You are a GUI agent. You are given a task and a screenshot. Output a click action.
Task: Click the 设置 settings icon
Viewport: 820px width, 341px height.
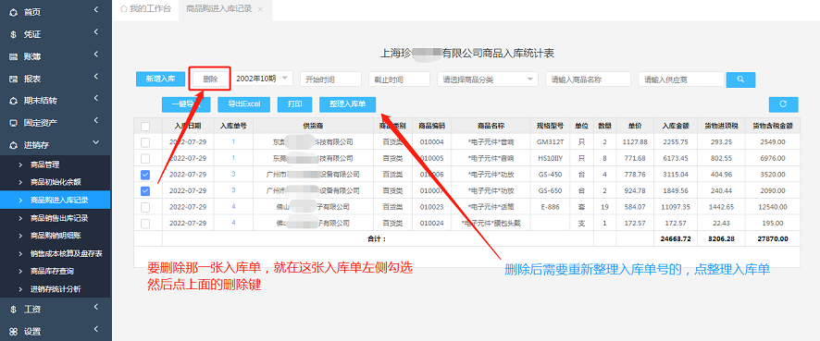[x=14, y=332]
